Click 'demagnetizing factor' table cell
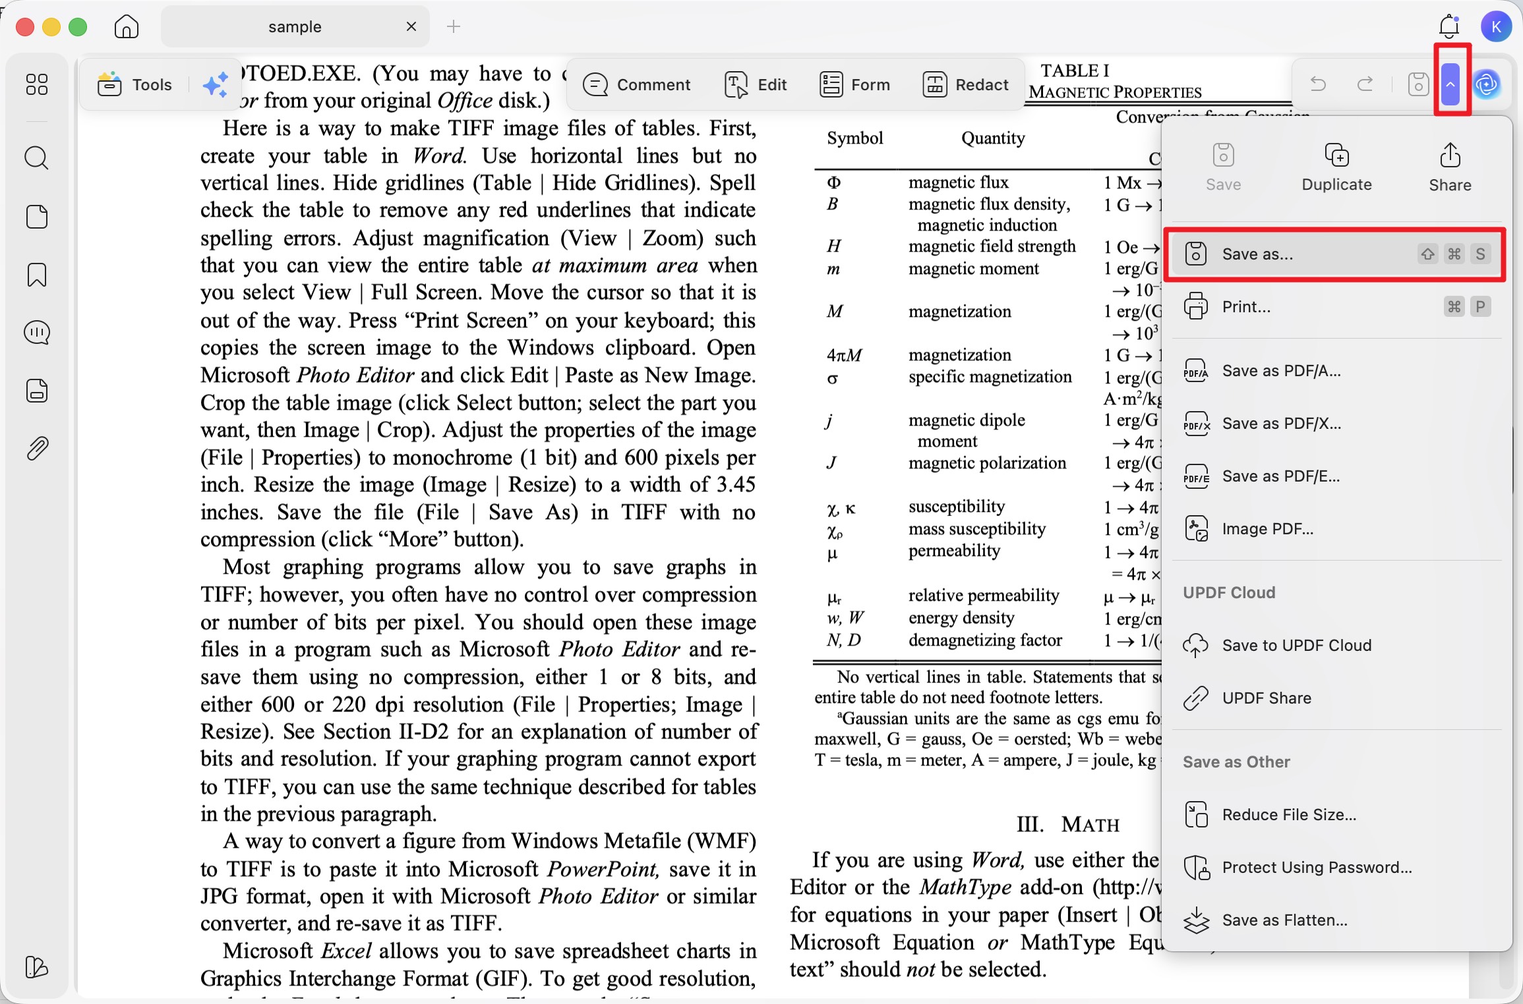 985,640
